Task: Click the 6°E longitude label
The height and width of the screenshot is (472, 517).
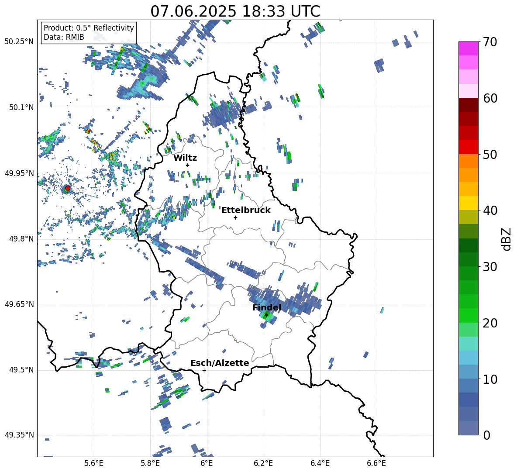Action: pyautogui.click(x=207, y=463)
